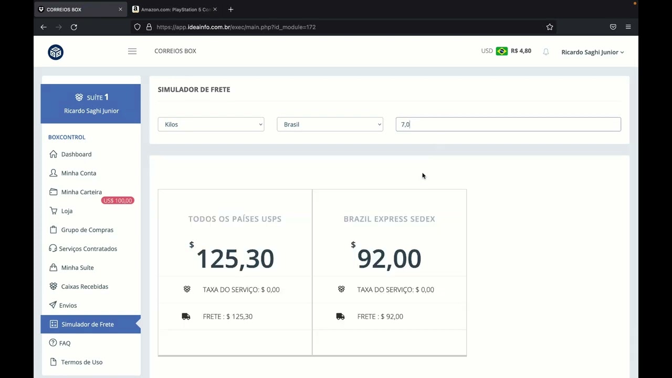Click the Minha Conta user icon

point(54,173)
